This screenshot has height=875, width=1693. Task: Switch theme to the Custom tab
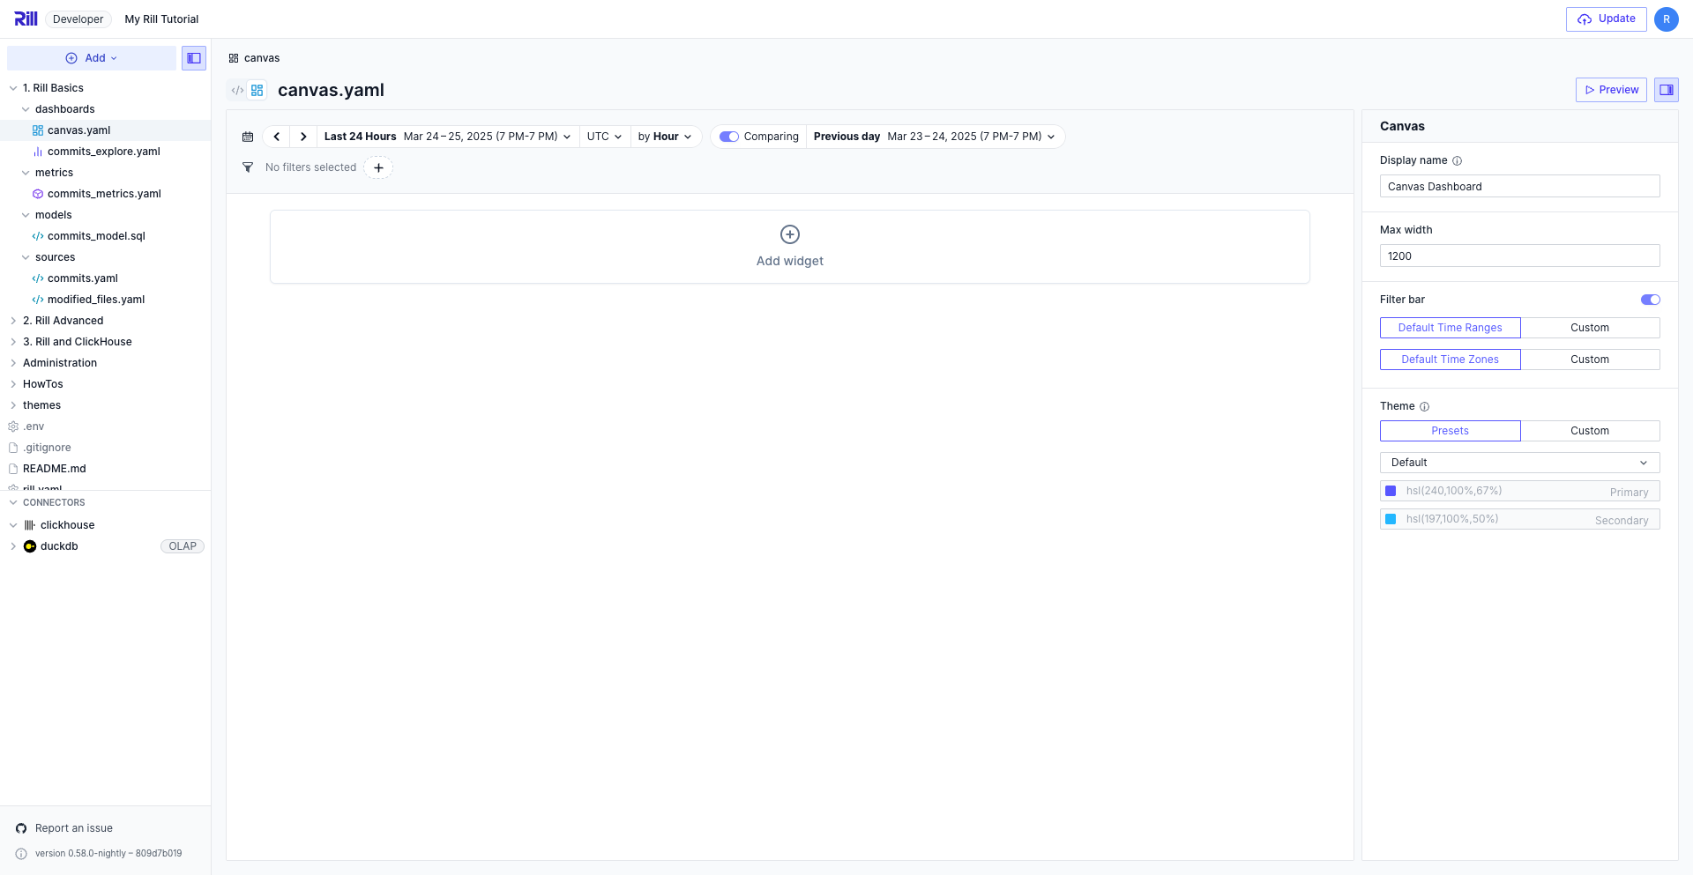click(1591, 431)
